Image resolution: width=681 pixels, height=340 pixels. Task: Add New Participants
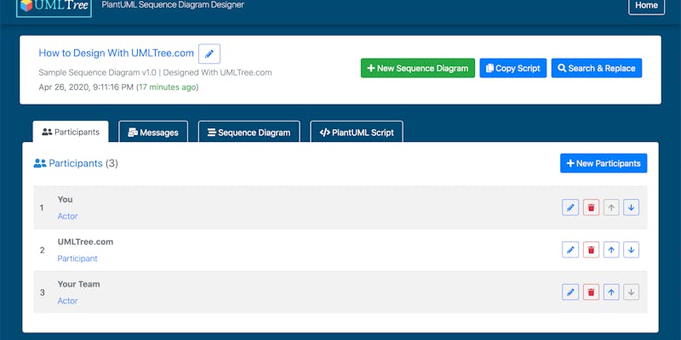tap(604, 163)
